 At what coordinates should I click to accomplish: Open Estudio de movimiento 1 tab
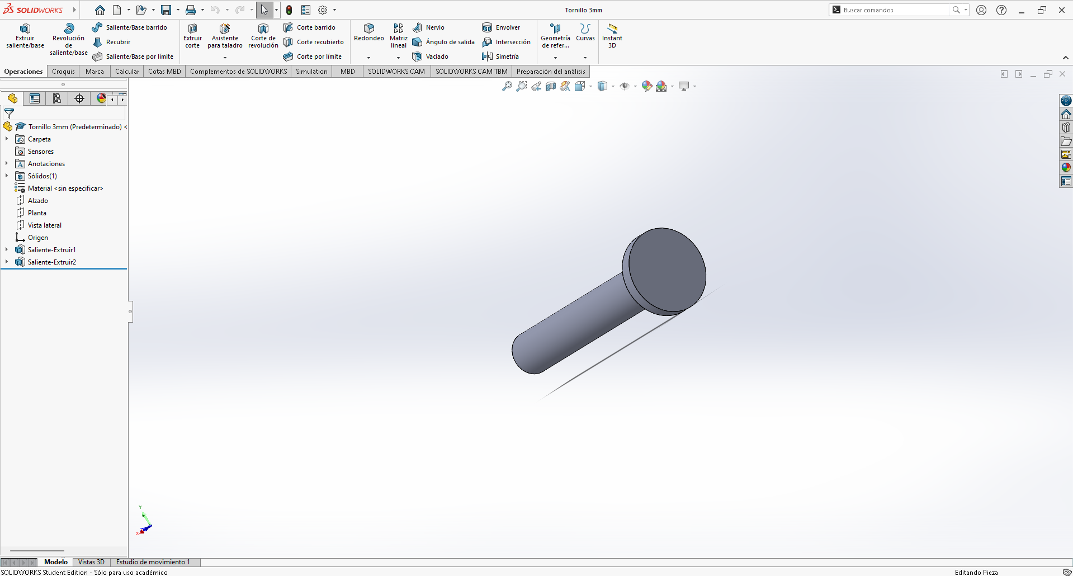[x=153, y=562]
